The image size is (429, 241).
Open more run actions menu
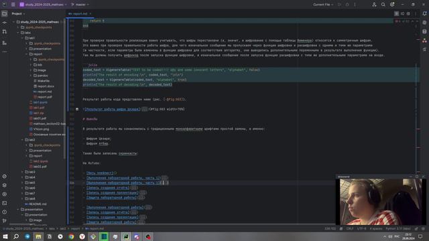tap(355, 5)
